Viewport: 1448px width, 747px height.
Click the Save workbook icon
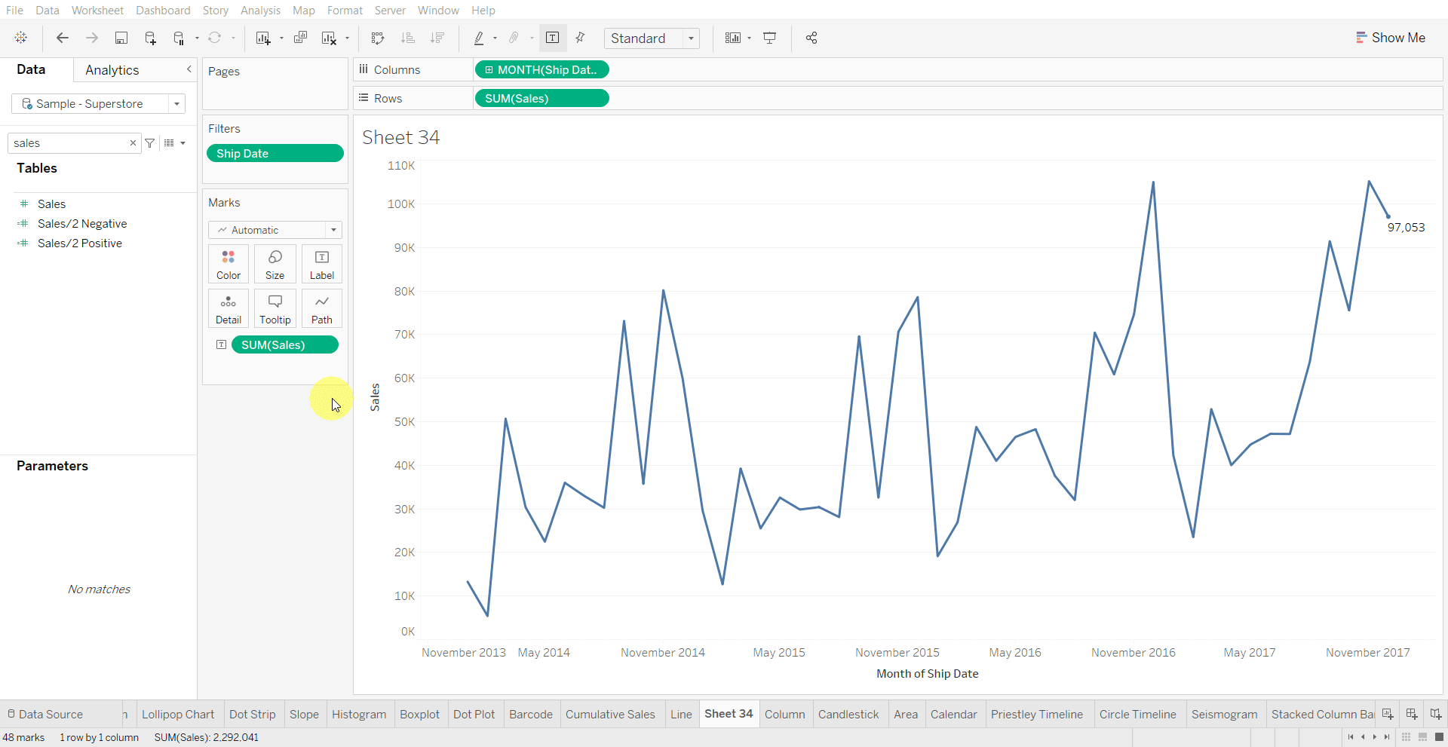121,38
